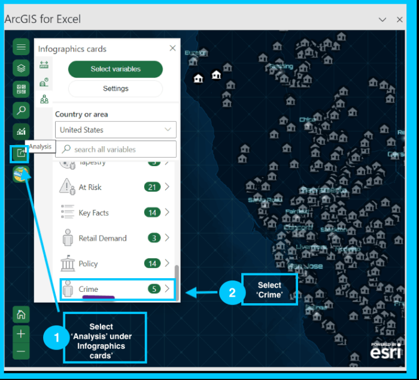Click the Key Facts list icon

[67, 212]
